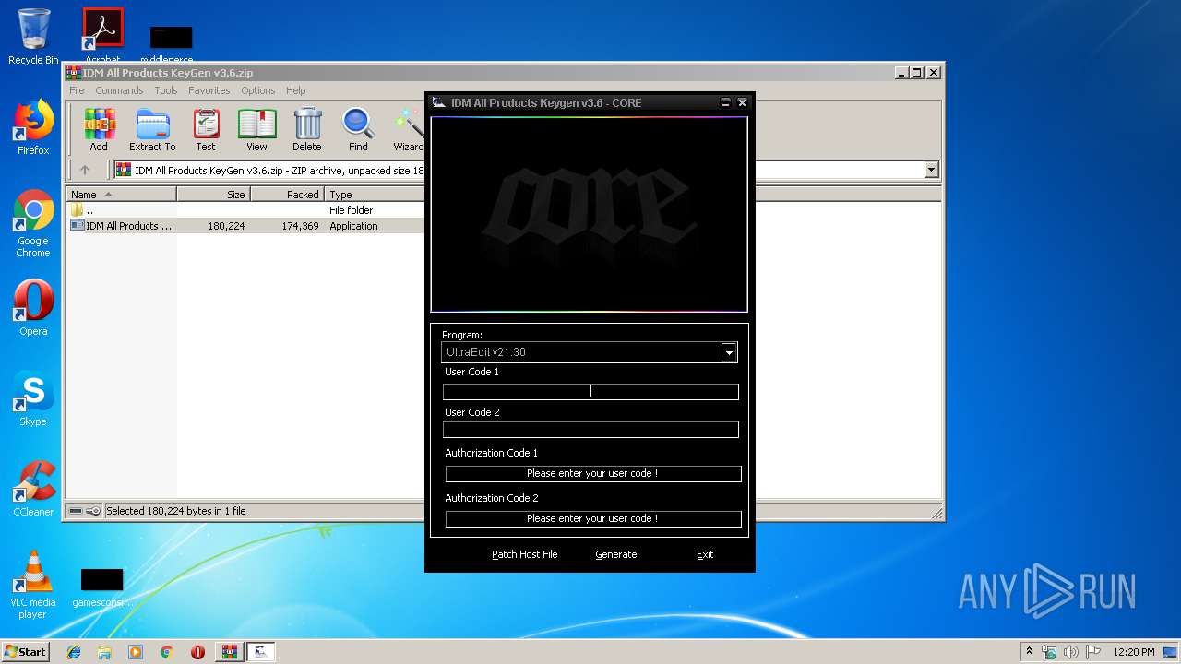Sort by the Size column header
The image size is (1181, 664).
[214, 195]
